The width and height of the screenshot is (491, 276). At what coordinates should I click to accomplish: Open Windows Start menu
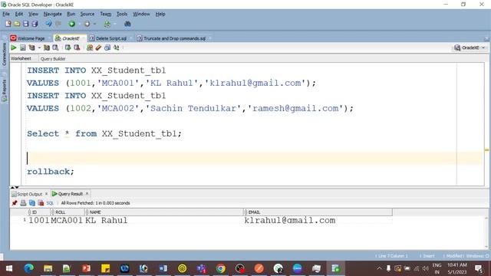tap(9, 268)
